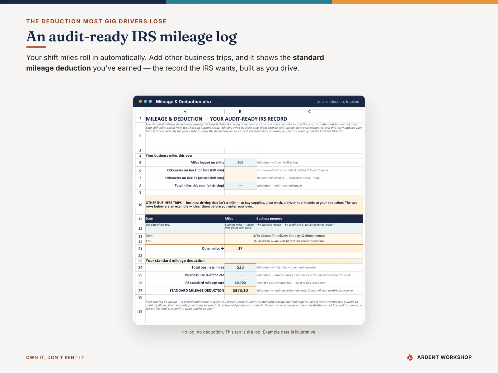Click the 'Your business miles this year' heading

(x=169, y=155)
